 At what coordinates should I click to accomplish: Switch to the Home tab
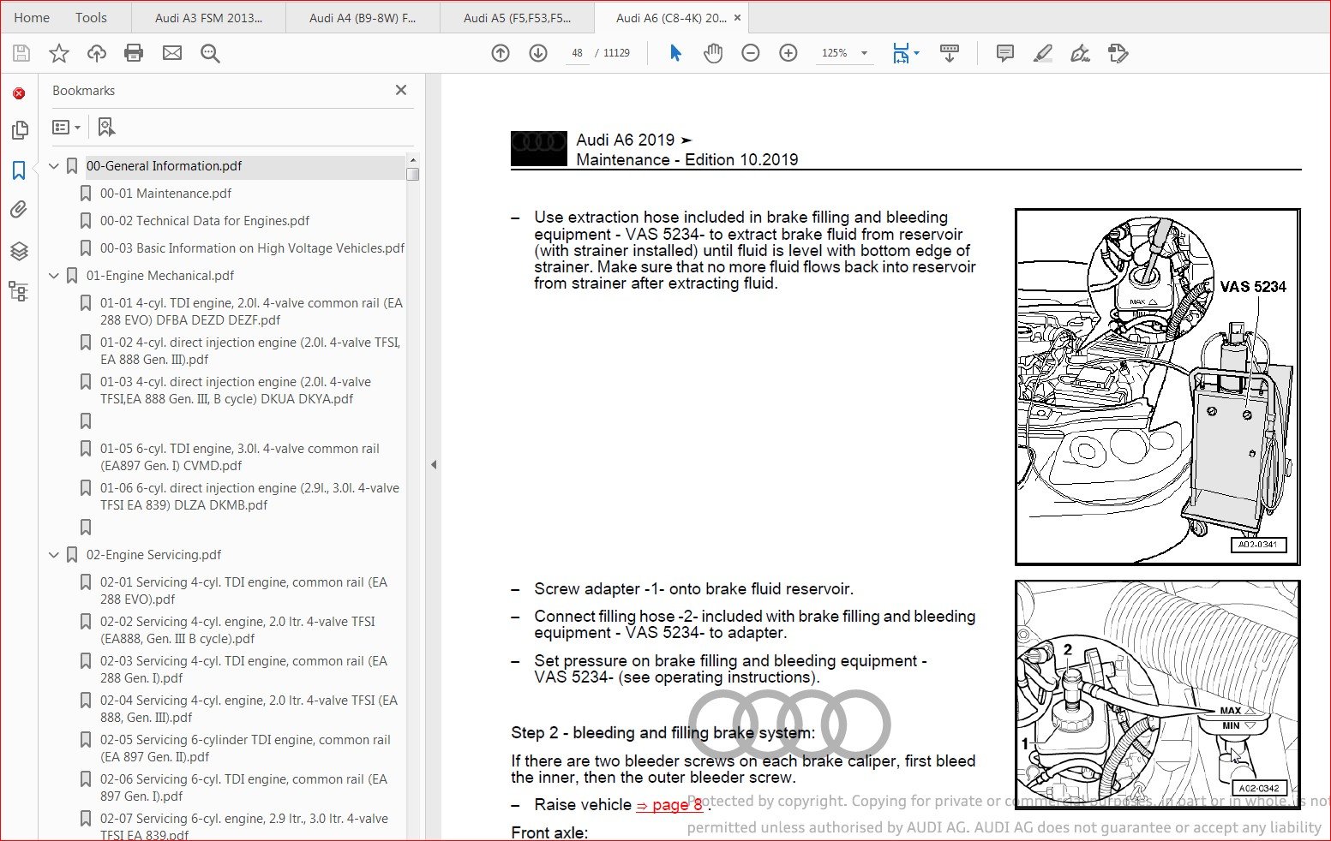click(x=32, y=17)
